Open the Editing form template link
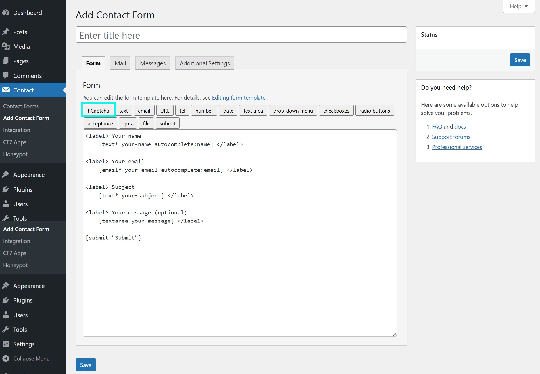540x374 pixels. coord(239,98)
